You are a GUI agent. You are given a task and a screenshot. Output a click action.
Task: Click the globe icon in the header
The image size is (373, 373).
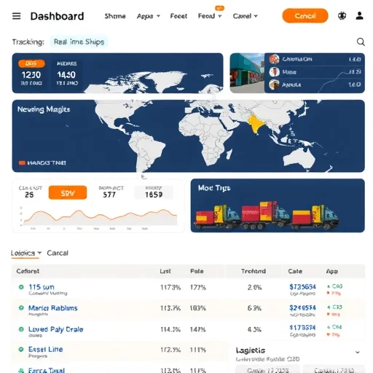click(342, 16)
